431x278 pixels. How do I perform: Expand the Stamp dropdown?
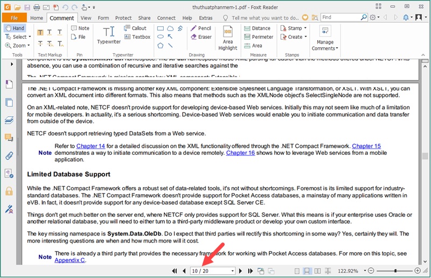coord(305,28)
